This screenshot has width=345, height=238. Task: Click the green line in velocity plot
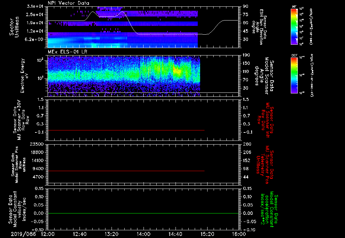pyautogui.click(x=143, y=213)
